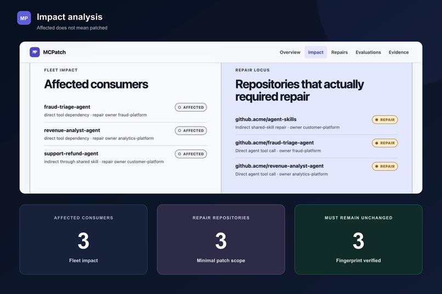Select the fraud-triage-agent consumer row
Viewport: 442px width, 294px height.
126,111
